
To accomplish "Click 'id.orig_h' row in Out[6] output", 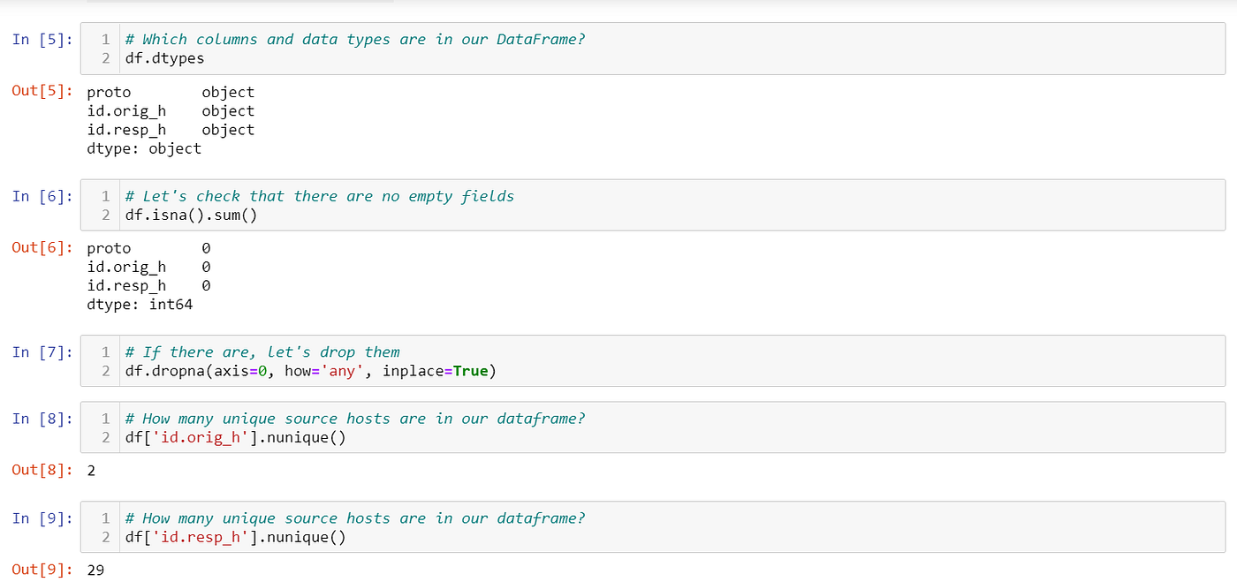I will click(148, 267).
